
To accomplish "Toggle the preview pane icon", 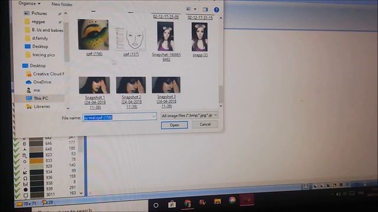I will point(205,9).
